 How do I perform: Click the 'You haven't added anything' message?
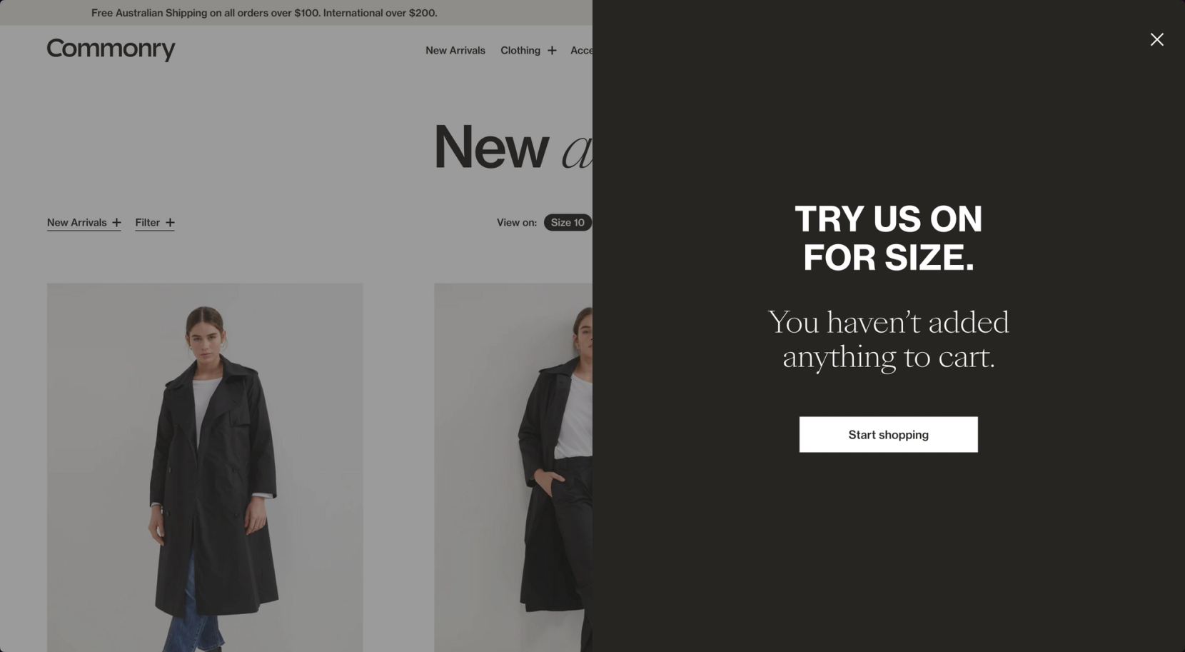coord(888,339)
